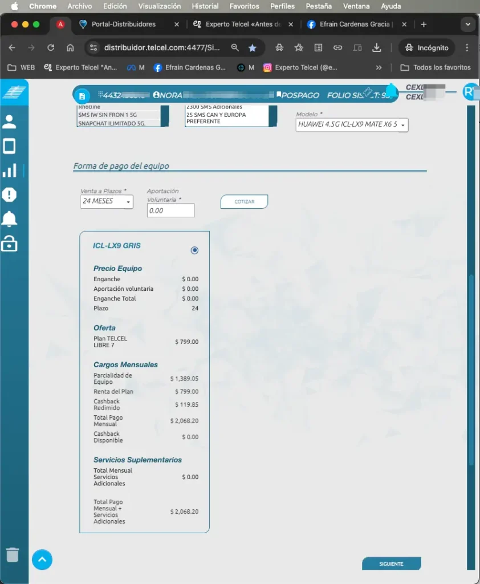Open a new browser tab

click(x=424, y=24)
